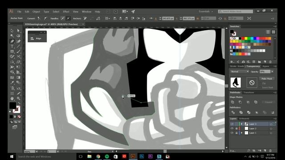
Task: Switch to the Artboards tab
Action: [x=244, y=119]
